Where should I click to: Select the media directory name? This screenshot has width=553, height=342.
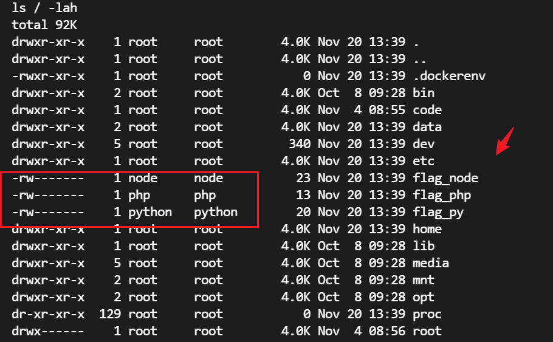(431, 264)
